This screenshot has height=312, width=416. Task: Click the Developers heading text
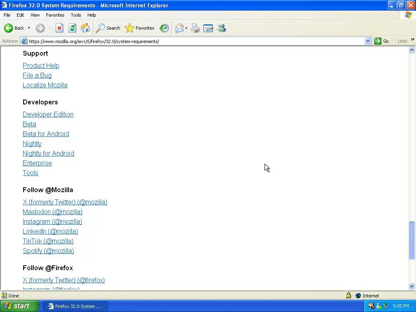click(x=40, y=102)
